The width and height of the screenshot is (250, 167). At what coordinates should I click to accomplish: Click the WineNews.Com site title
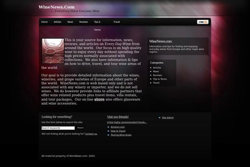click(56, 7)
